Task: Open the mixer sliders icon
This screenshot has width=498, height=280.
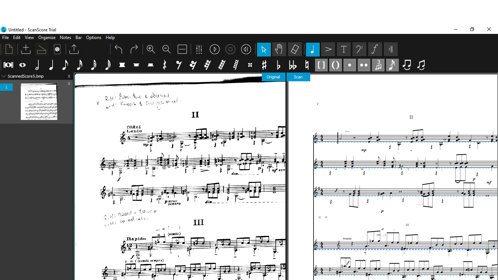Action: (x=199, y=49)
